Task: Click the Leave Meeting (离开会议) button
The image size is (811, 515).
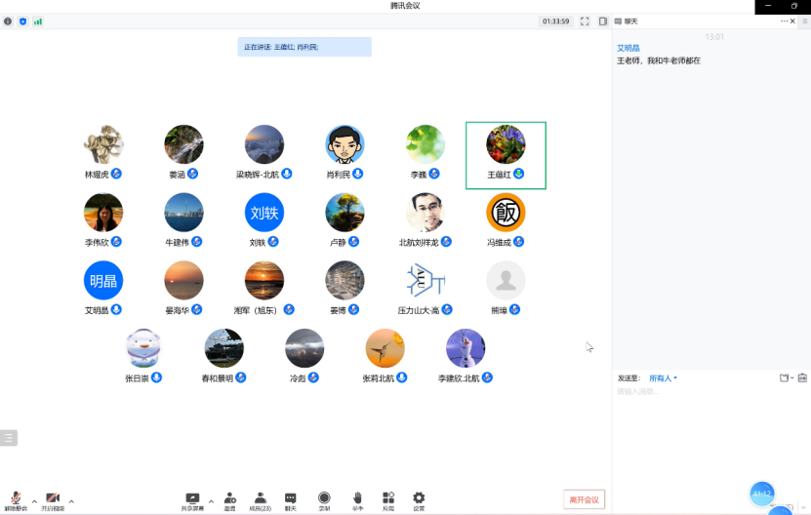Action: [x=584, y=499]
